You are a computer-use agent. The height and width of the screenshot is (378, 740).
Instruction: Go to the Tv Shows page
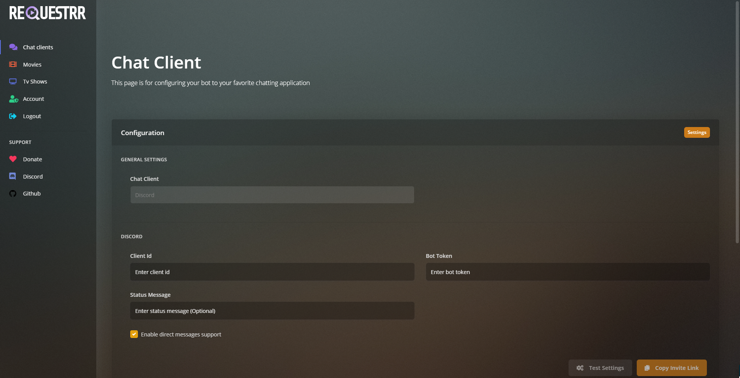(35, 82)
